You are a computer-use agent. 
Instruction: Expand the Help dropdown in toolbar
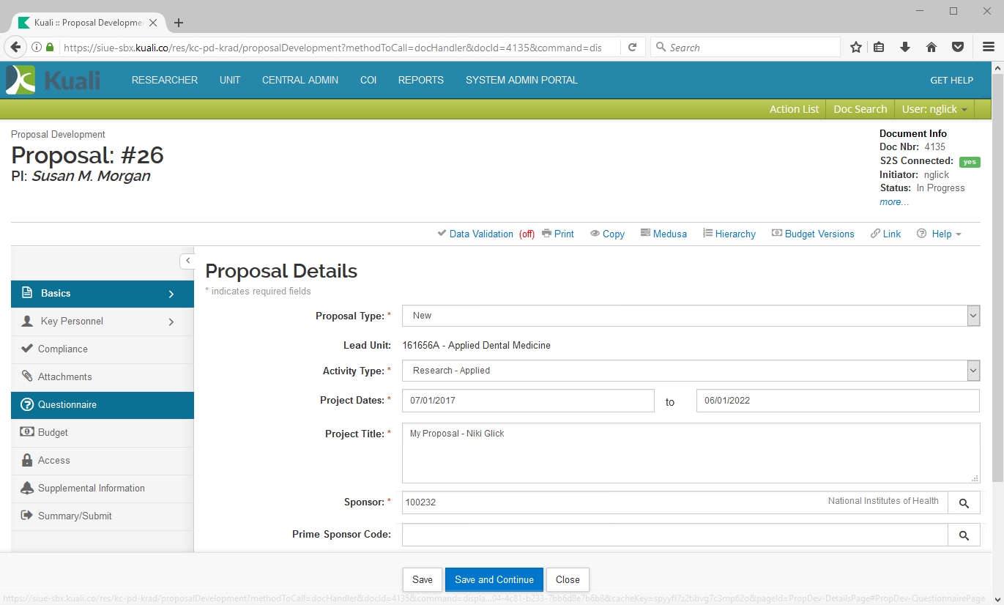tap(940, 234)
